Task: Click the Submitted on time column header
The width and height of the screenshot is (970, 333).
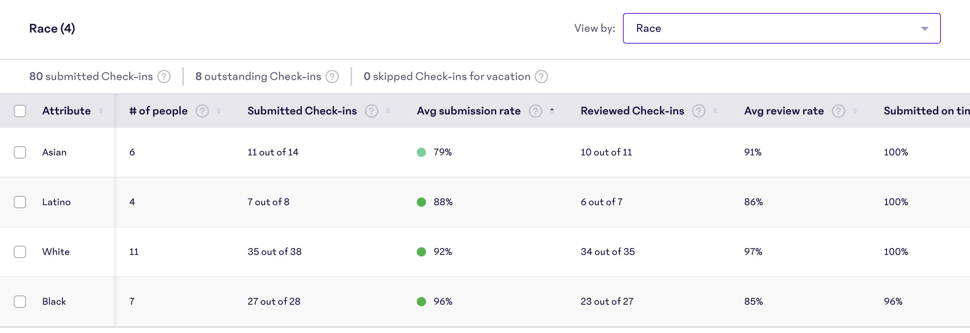Action: (x=927, y=111)
